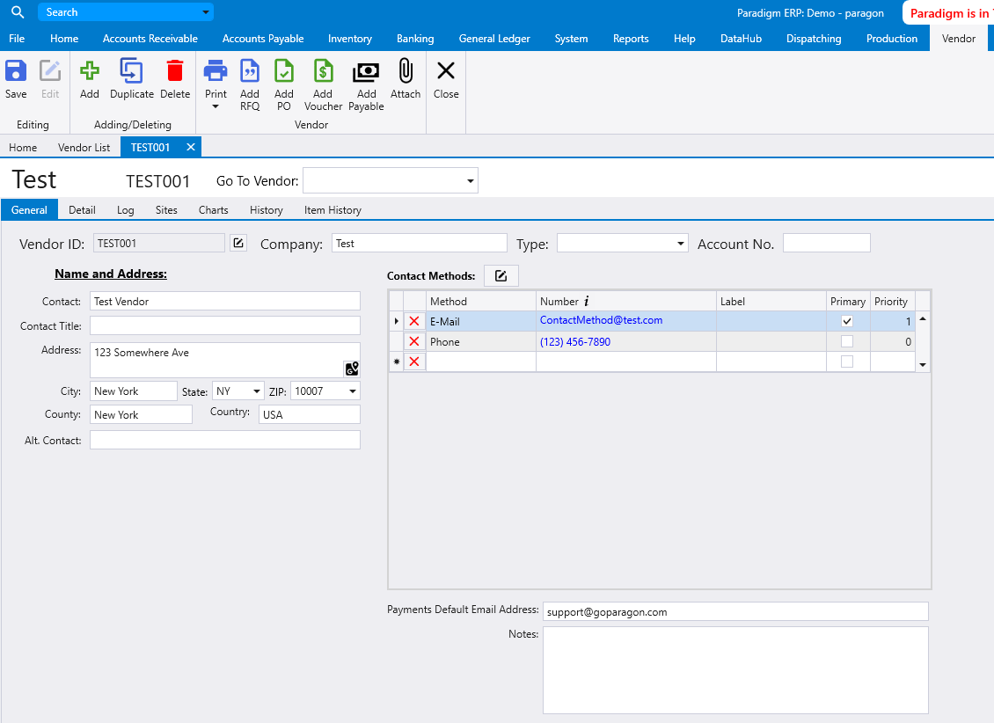Open the State dropdown

pyautogui.click(x=257, y=391)
